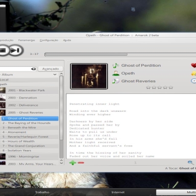Click the clear search field icon

[33, 69]
